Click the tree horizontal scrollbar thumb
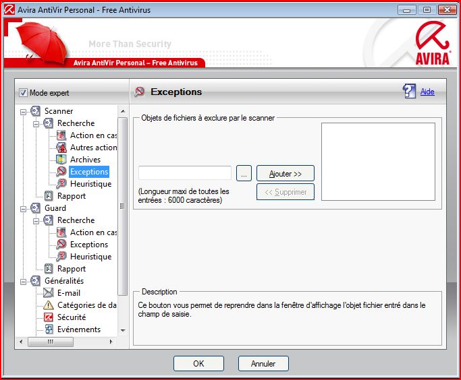 click(51, 342)
